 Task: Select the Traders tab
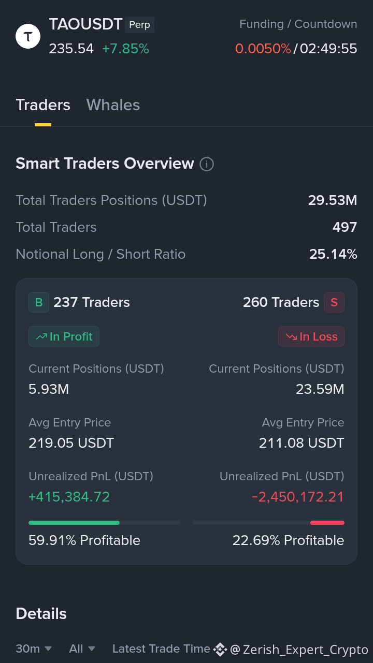(43, 105)
